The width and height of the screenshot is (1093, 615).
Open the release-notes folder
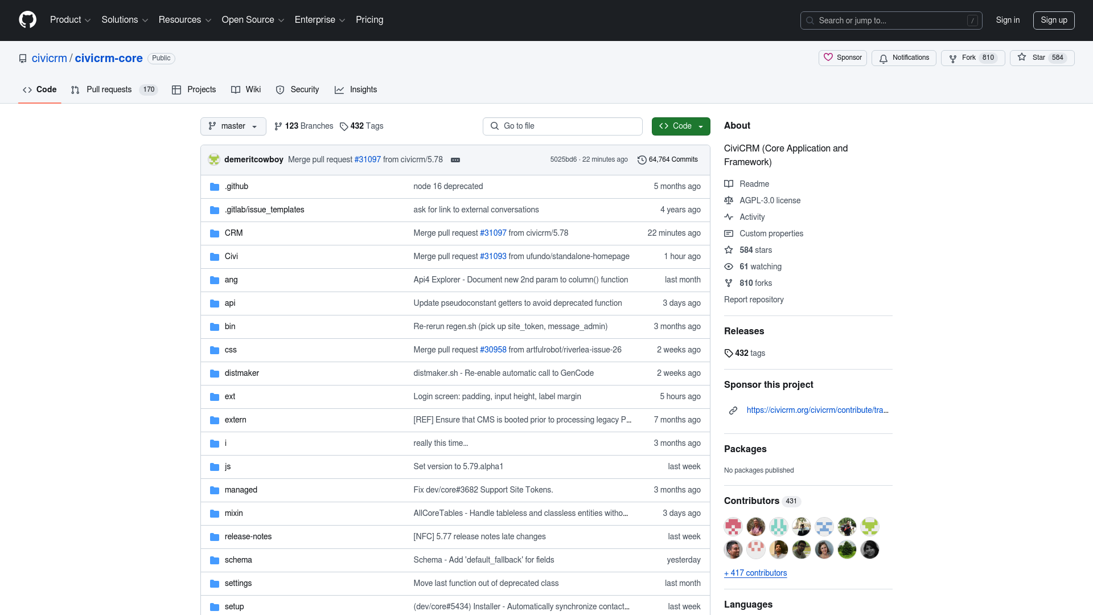(x=248, y=537)
